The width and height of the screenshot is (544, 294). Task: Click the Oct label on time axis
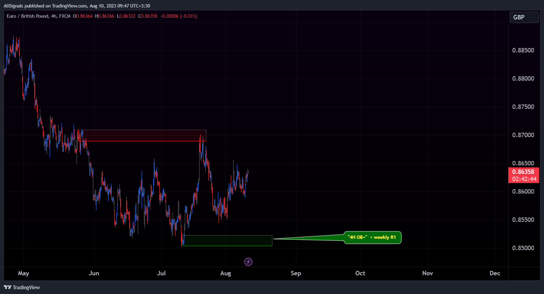[360, 273]
